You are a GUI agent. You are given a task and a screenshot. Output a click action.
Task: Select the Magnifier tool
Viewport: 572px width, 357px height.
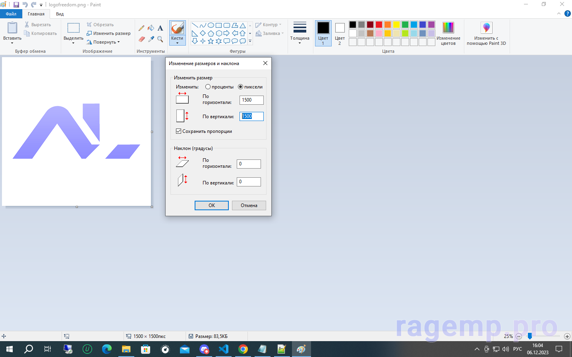[x=160, y=39]
